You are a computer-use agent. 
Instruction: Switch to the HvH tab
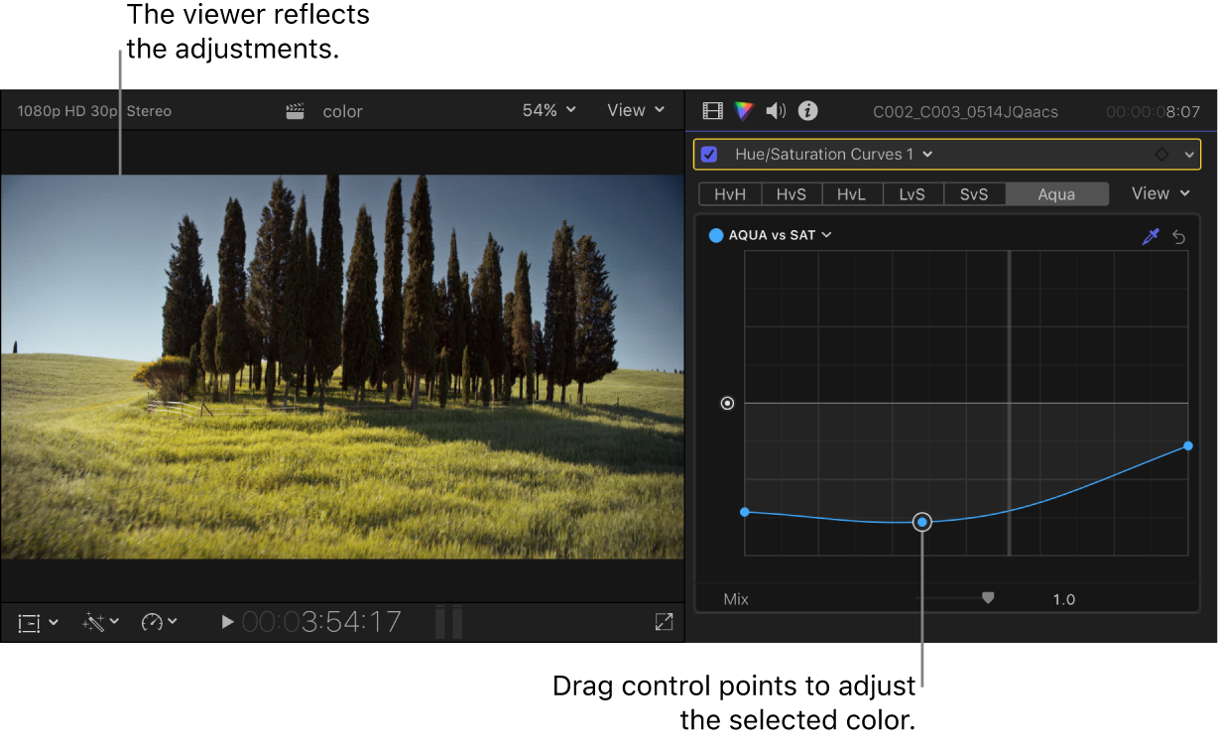(x=729, y=193)
